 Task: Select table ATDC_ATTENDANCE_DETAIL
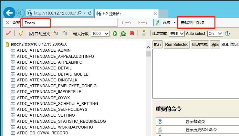(44, 68)
